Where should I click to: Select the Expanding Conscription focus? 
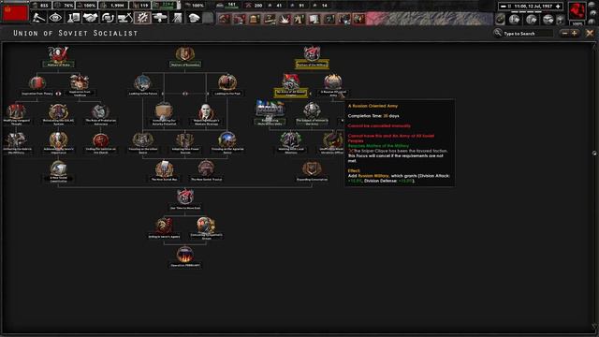click(312, 171)
